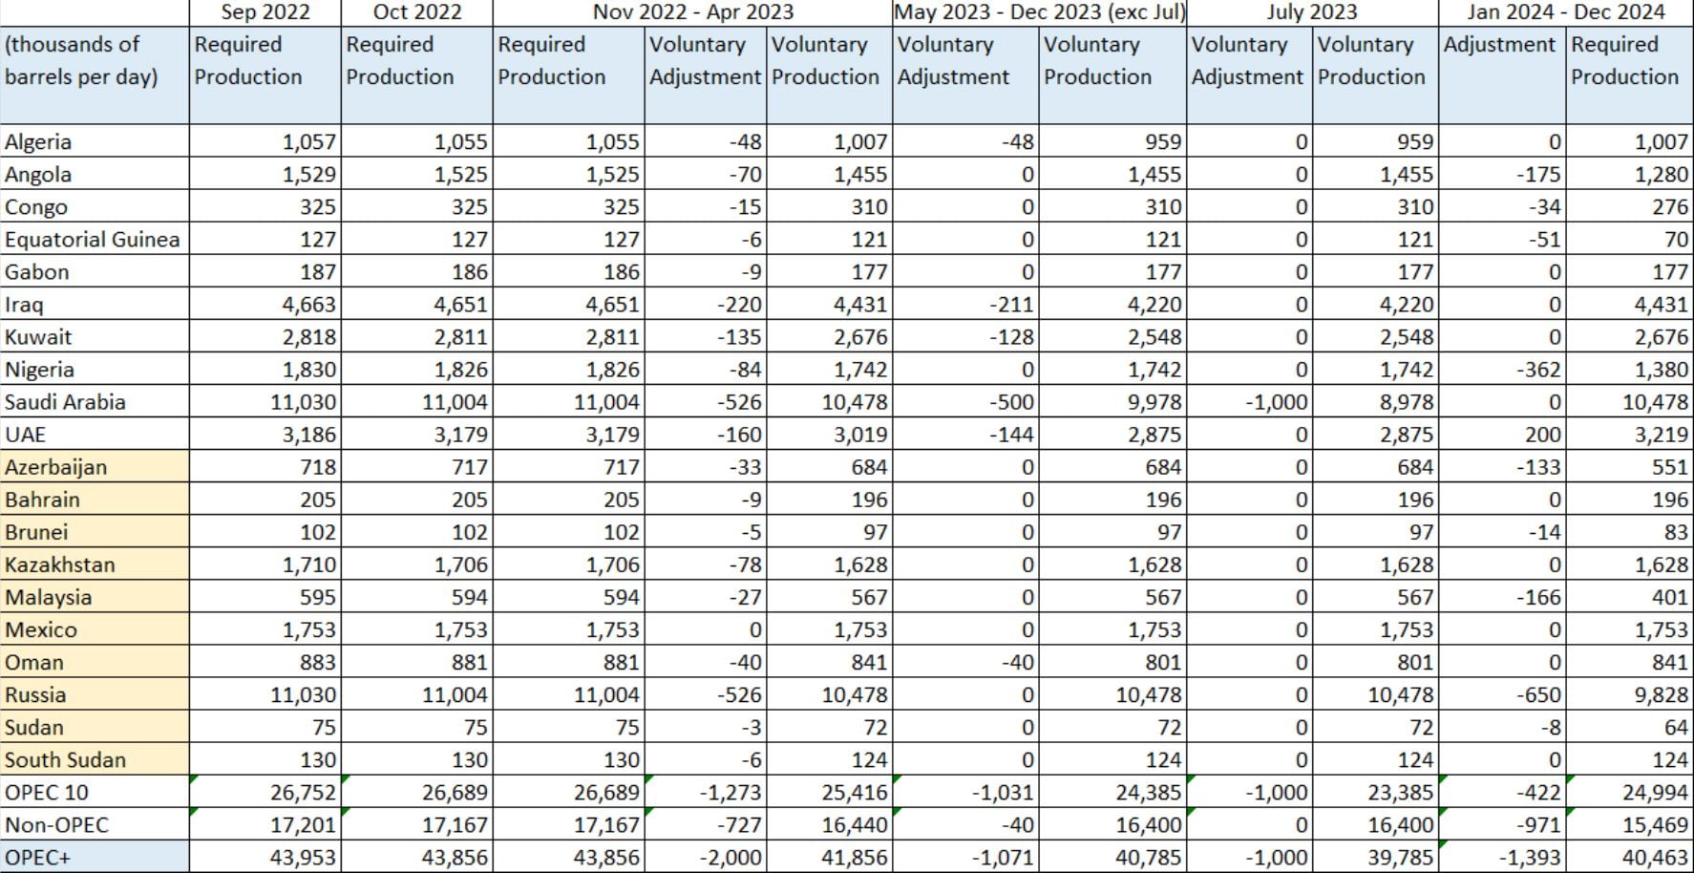Select the OPEC+ total row label

(x=95, y=857)
